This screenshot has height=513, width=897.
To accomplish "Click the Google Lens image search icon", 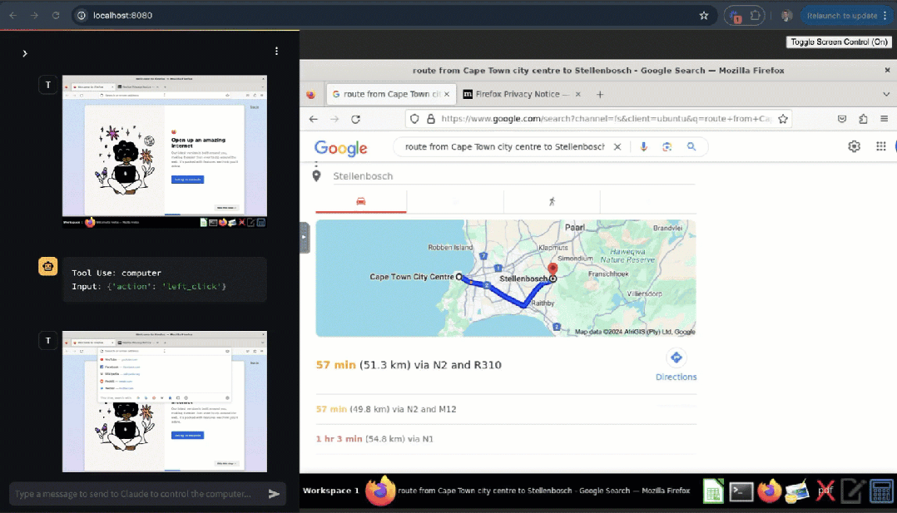I will pos(667,147).
